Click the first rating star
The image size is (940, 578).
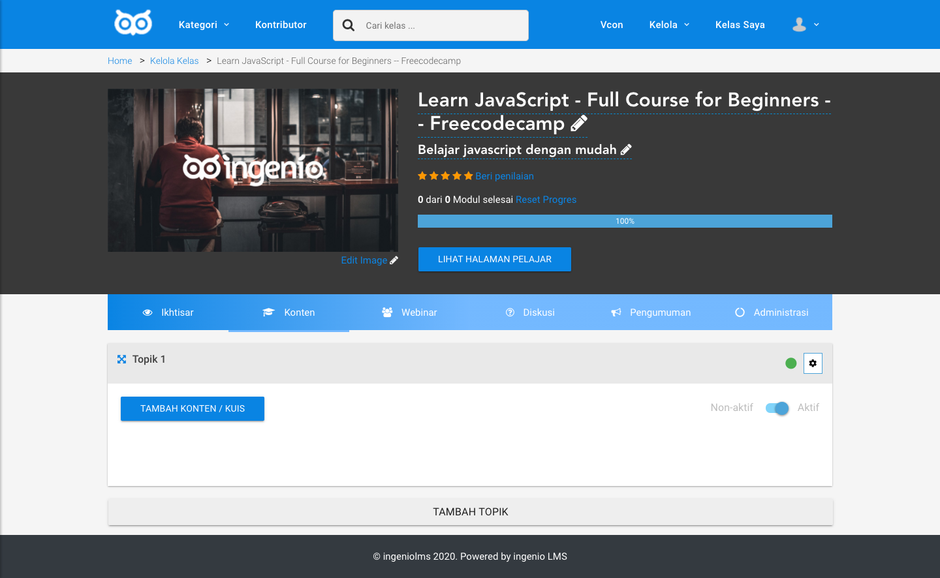[x=422, y=176]
